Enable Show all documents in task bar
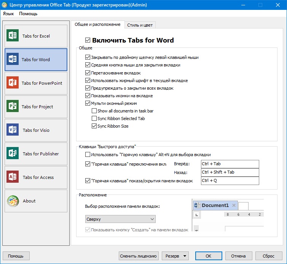The width and height of the screenshot is (287, 264). (94, 111)
